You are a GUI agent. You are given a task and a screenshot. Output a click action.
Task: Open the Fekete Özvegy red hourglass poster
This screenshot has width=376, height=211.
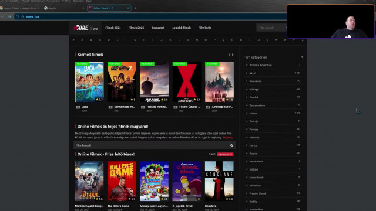[x=187, y=82]
